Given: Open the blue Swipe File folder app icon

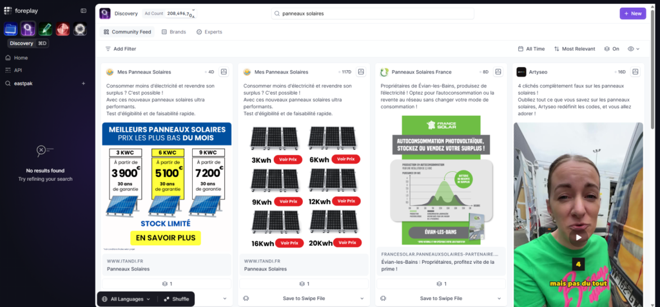Looking at the screenshot, I should pyautogui.click(x=10, y=29).
